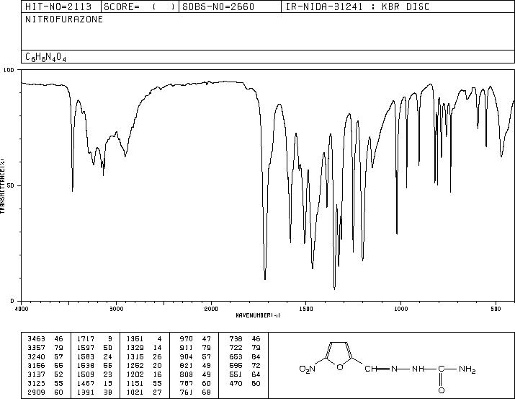
Task: Click the carbonyl O below the C atom
Action: [x=442, y=390]
